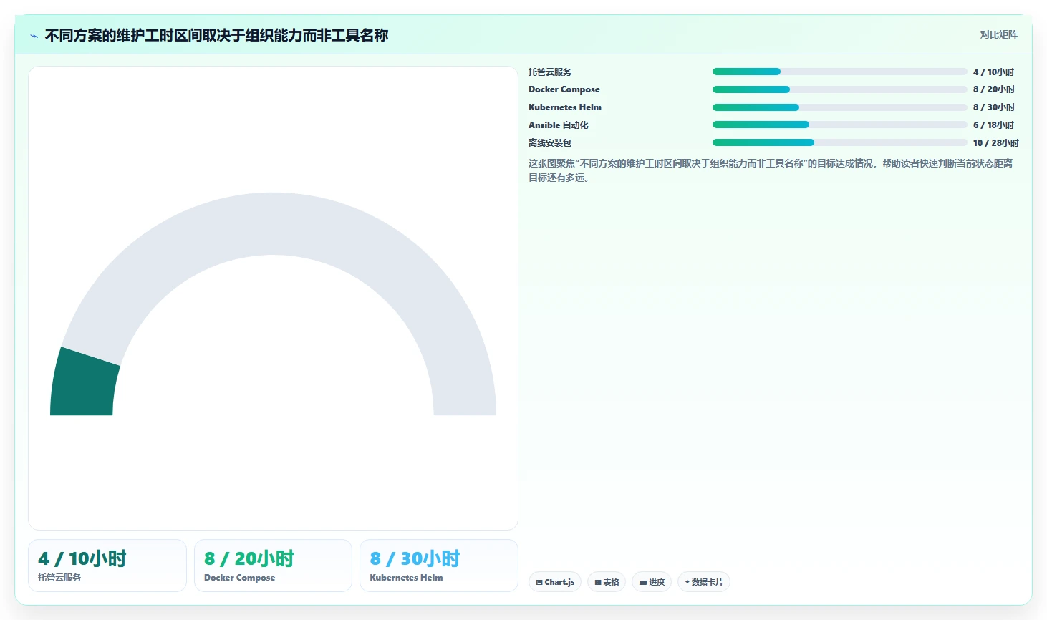Click the Chart.js tag chip

pyautogui.click(x=555, y=582)
